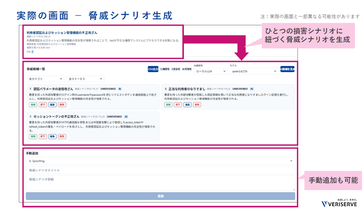The height and width of the screenshot is (210, 363).
Task: Delete (削除) the セッショントークンの不正改ざん scenario
Action: point(62,136)
